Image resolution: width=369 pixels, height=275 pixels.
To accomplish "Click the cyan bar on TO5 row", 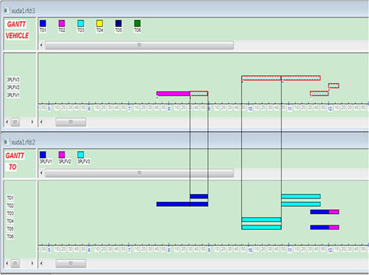I will [261, 228].
